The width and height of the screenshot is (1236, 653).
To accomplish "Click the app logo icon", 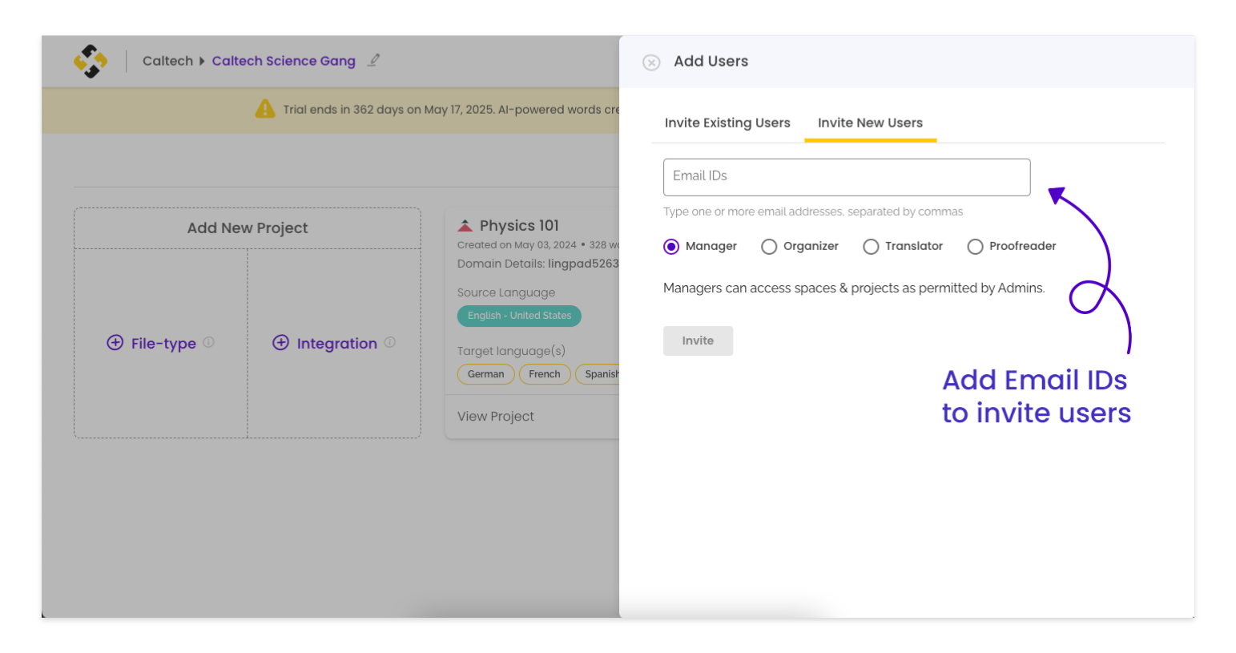I will [x=91, y=61].
